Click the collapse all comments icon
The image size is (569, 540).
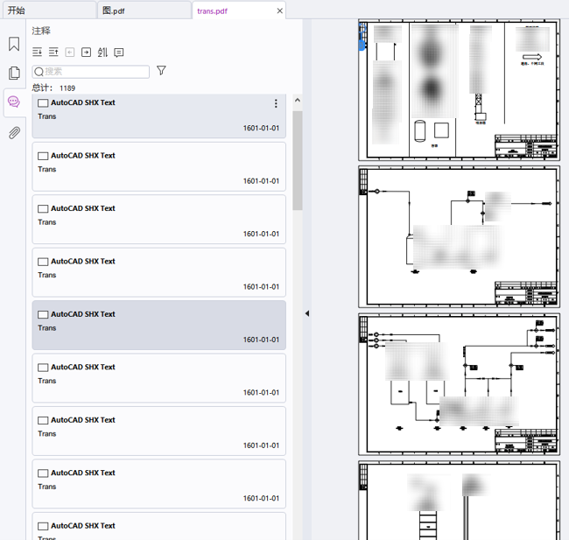[53, 53]
